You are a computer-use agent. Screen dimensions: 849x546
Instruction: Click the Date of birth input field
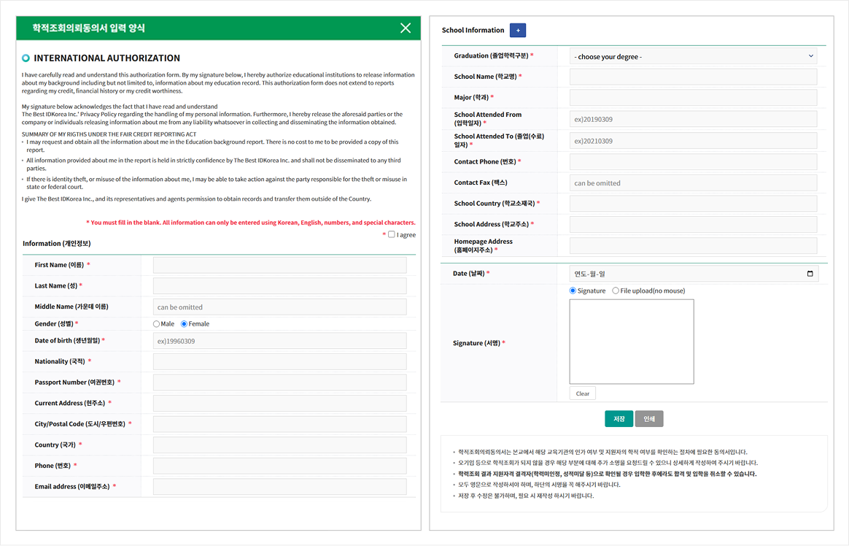[279, 341]
